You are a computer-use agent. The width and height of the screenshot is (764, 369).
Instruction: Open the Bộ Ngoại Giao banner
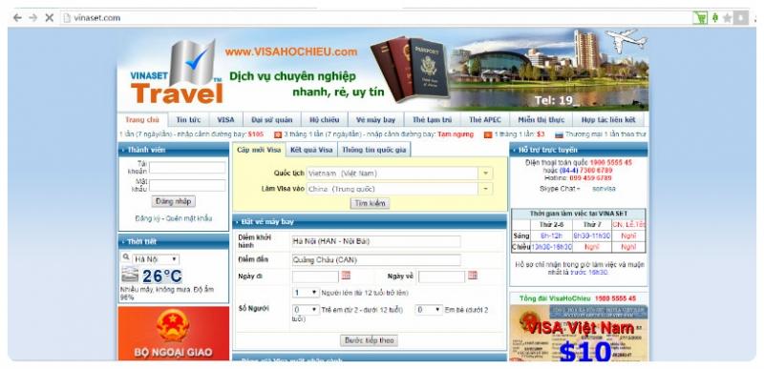(x=174, y=334)
